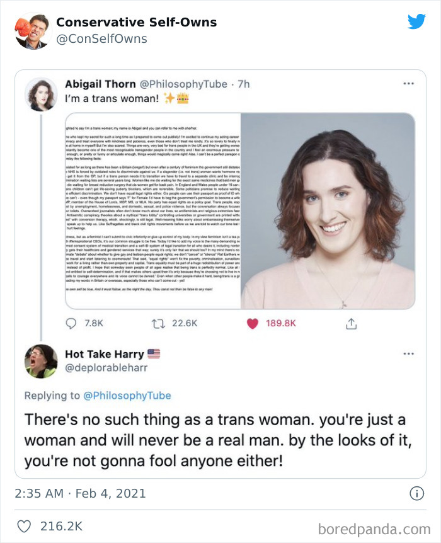Click the info icon beside the timestamp
The width and height of the screenshot is (441, 543).
[418, 493]
